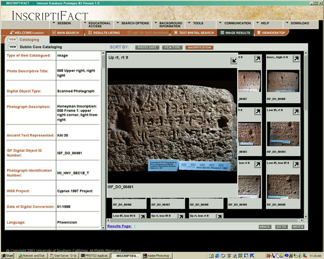Go to results page 1
The height and width of the screenshot is (259, 324).
[x=135, y=226]
